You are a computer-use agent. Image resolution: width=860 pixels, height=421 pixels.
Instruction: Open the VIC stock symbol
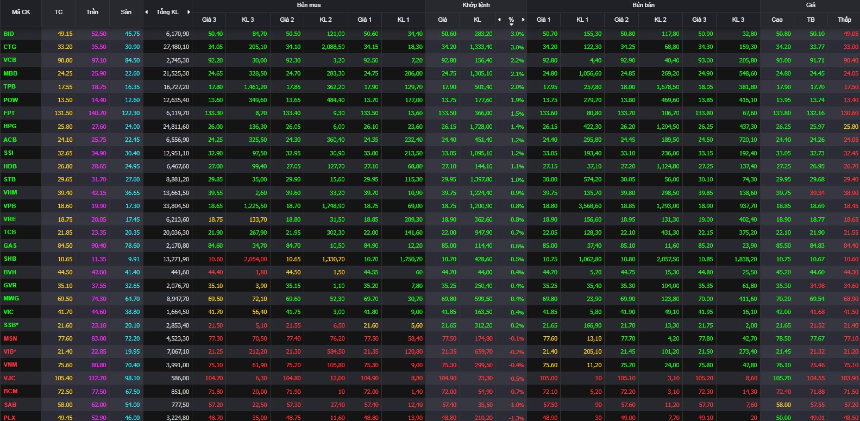pos(9,312)
